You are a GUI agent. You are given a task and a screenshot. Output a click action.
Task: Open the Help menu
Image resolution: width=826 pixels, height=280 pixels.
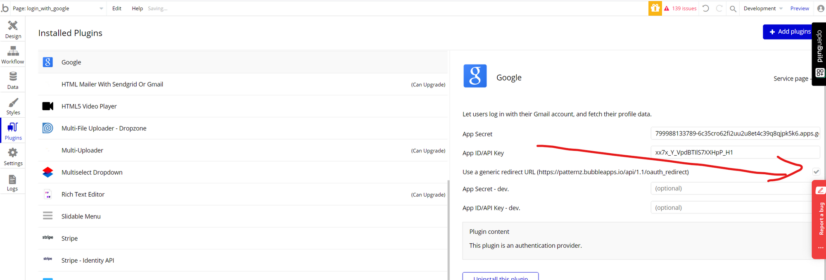137,8
